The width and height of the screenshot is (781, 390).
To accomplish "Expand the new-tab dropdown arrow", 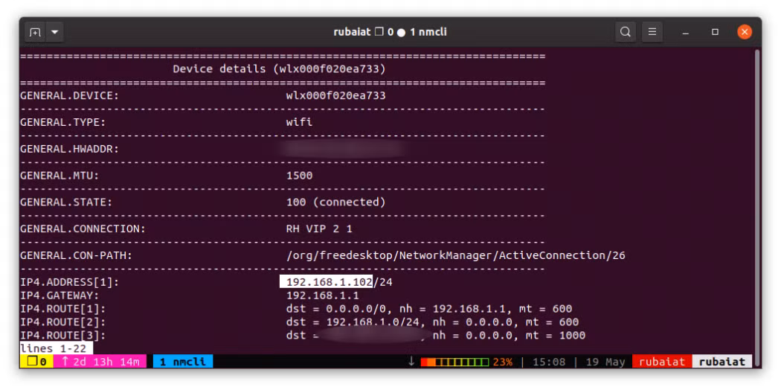I will [54, 32].
